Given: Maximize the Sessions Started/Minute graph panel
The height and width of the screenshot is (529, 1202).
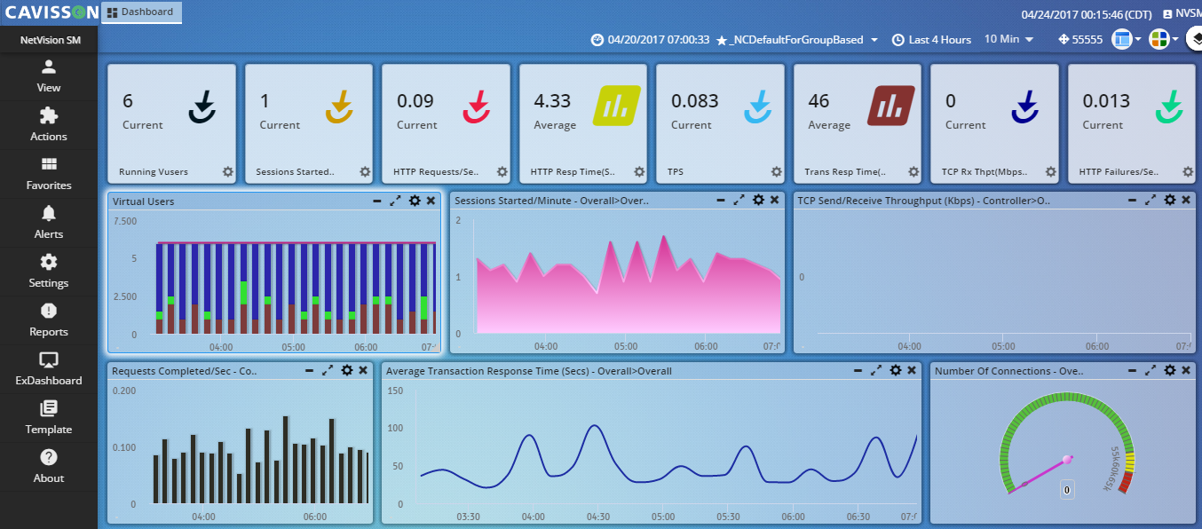Looking at the screenshot, I should pos(739,201).
